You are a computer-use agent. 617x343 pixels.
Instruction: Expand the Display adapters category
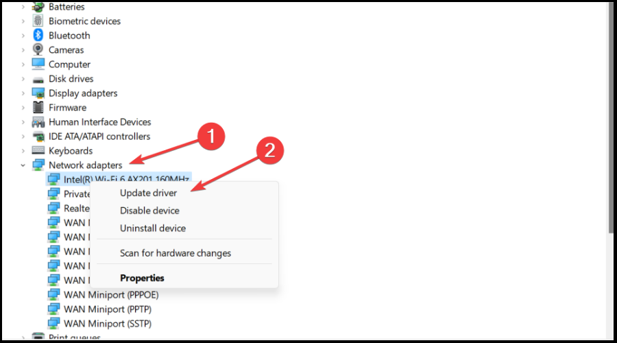23,93
